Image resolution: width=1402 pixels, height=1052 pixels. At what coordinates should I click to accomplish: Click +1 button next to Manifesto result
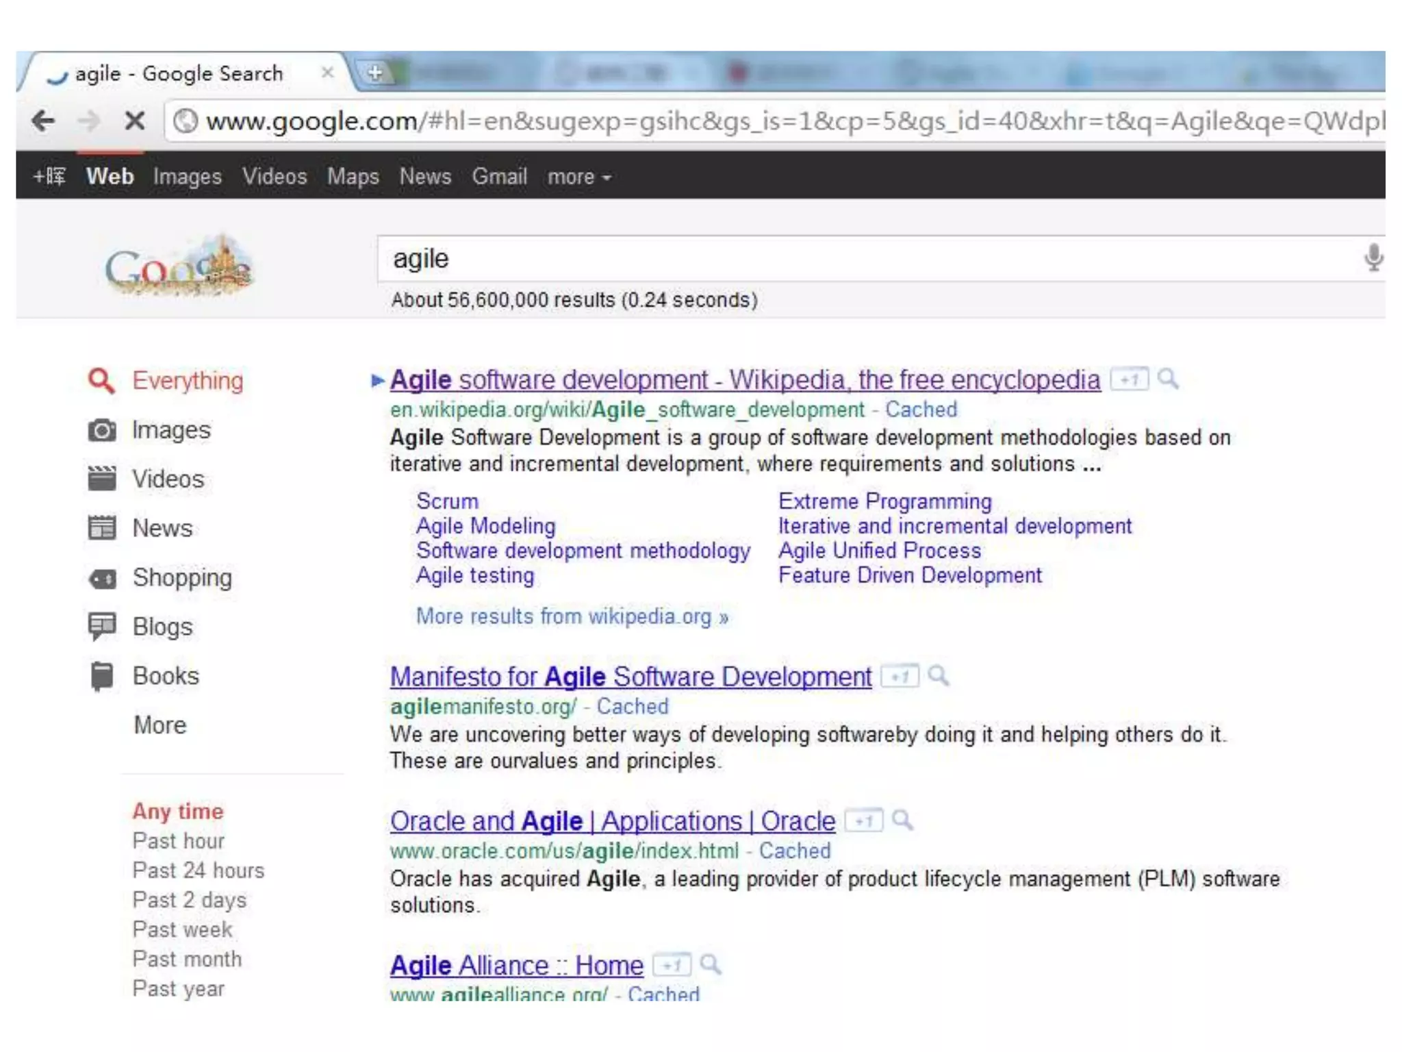click(x=899, y=677)
